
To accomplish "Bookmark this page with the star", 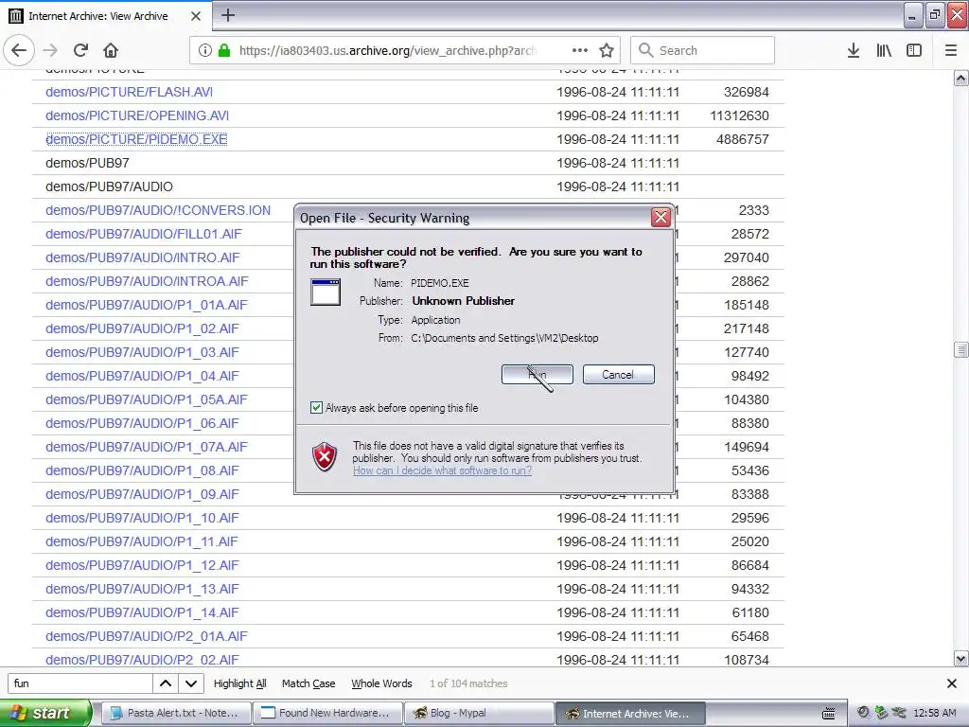I will tap(607, 50).
